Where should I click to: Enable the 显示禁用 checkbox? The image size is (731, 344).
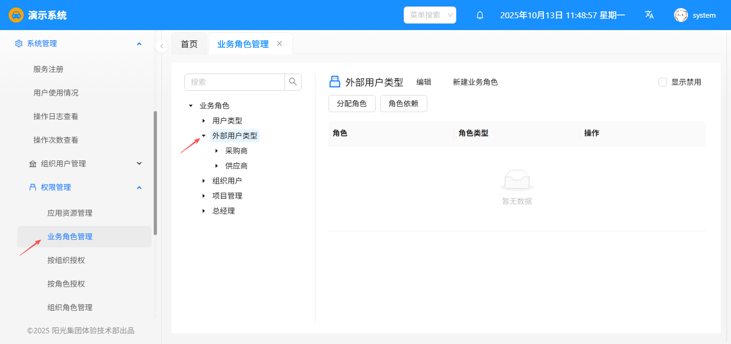(663, 82)
